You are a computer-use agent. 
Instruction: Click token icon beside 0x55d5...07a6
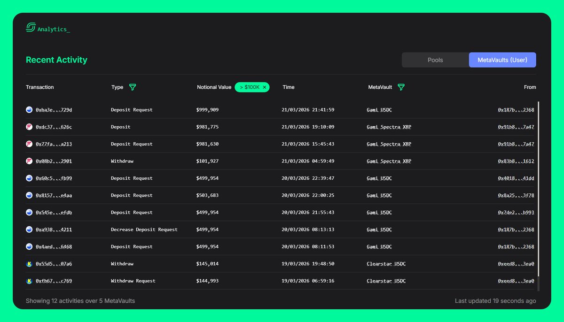pos(29,264)
